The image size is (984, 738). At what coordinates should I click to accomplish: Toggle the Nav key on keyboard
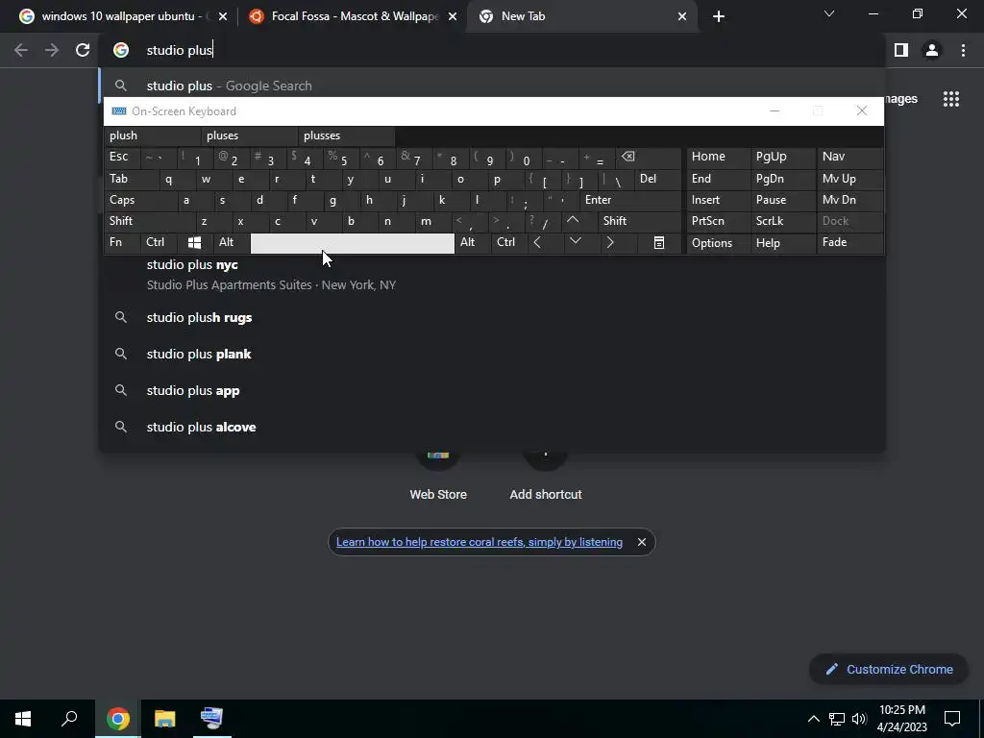(x=849, y=157)
